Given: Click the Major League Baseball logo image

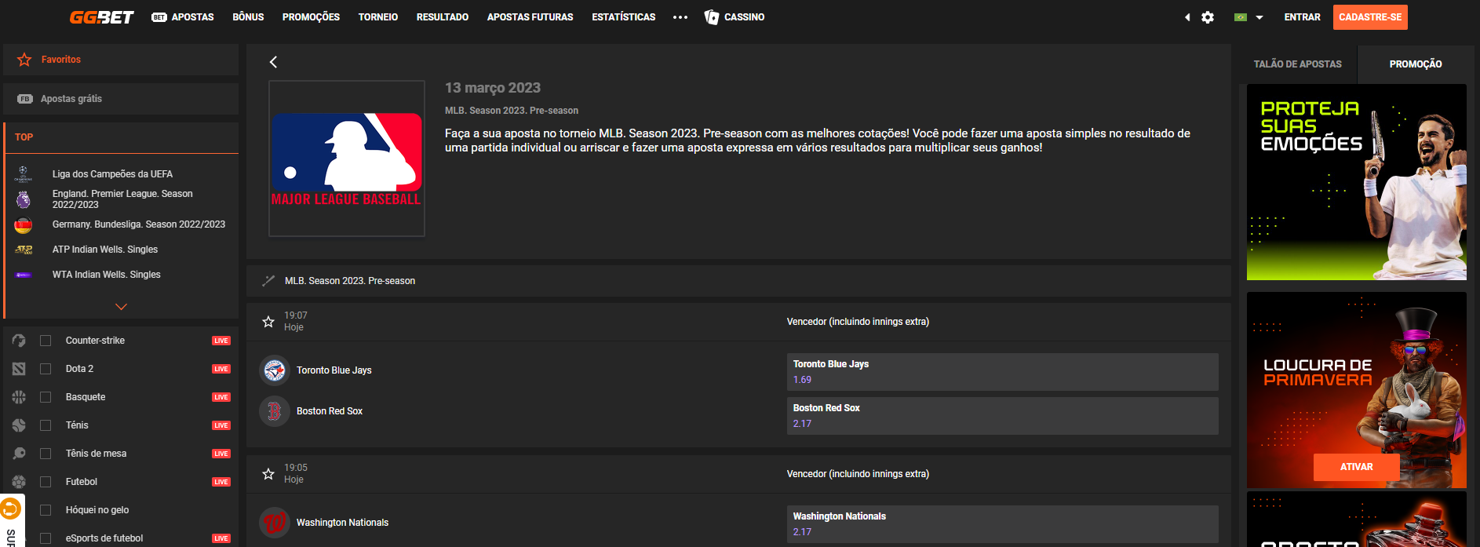Looking at the screenshot, I should click(x=347, y=159).
